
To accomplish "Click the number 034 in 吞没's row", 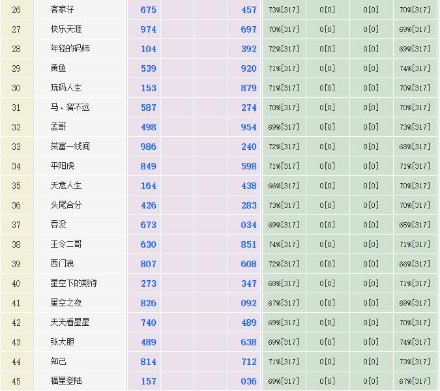I will click(248, 225).
